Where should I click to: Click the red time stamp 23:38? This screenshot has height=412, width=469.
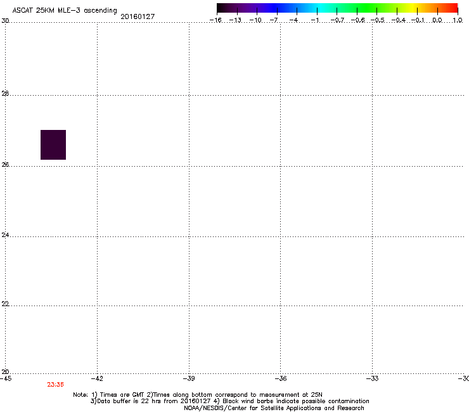[55, 385]
